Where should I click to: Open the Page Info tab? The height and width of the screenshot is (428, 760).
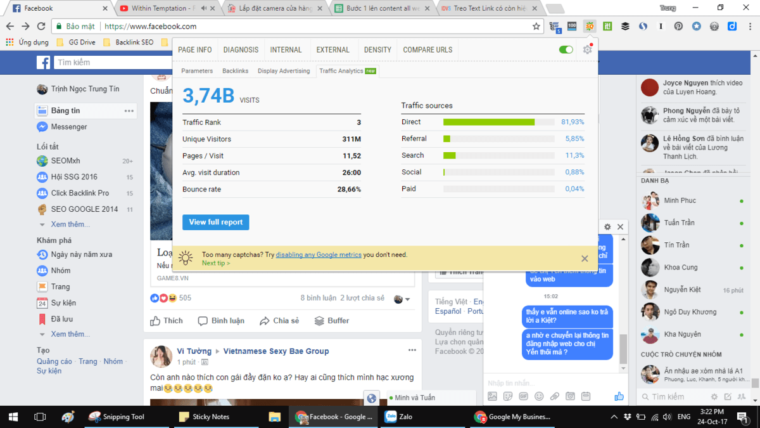click(195, 49)
